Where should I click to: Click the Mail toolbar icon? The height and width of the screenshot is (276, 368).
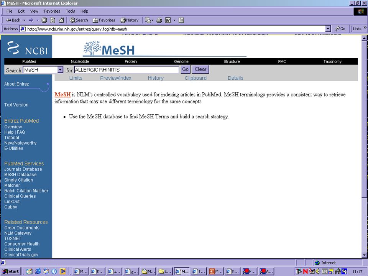[148, 20]
